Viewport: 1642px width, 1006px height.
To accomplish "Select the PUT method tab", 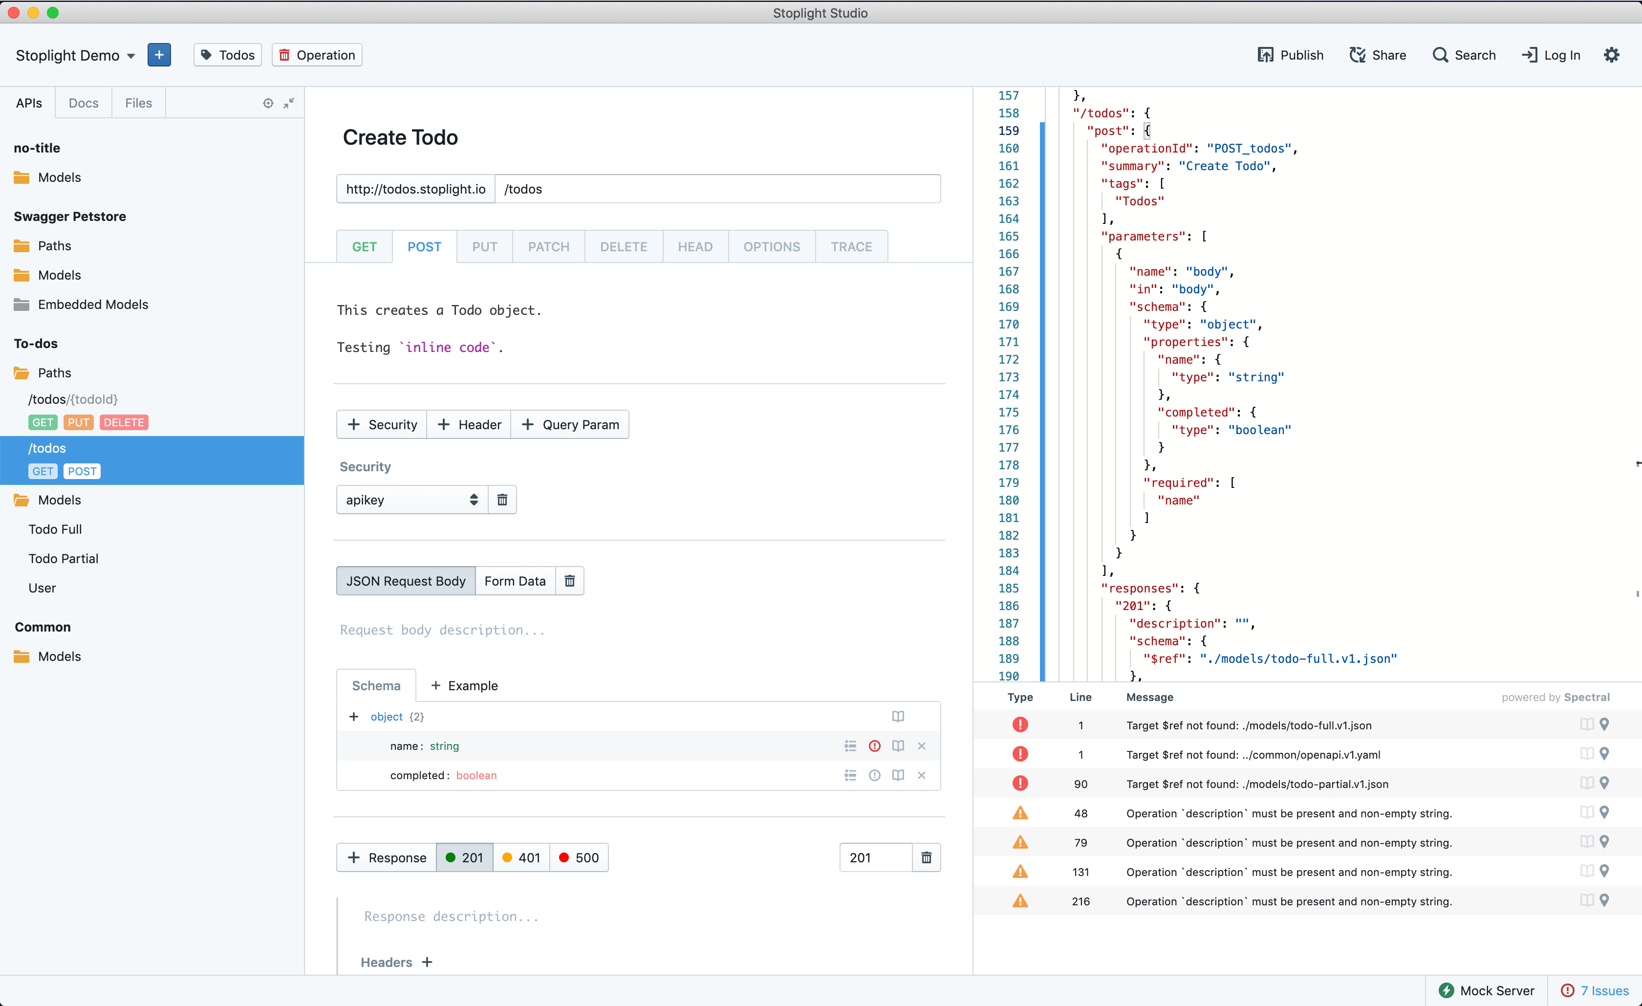I will pyautogui.click(x=484, y=247).
